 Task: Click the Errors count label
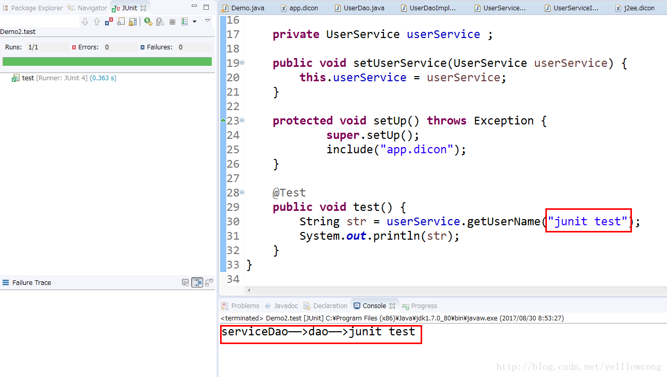point(88,47)
